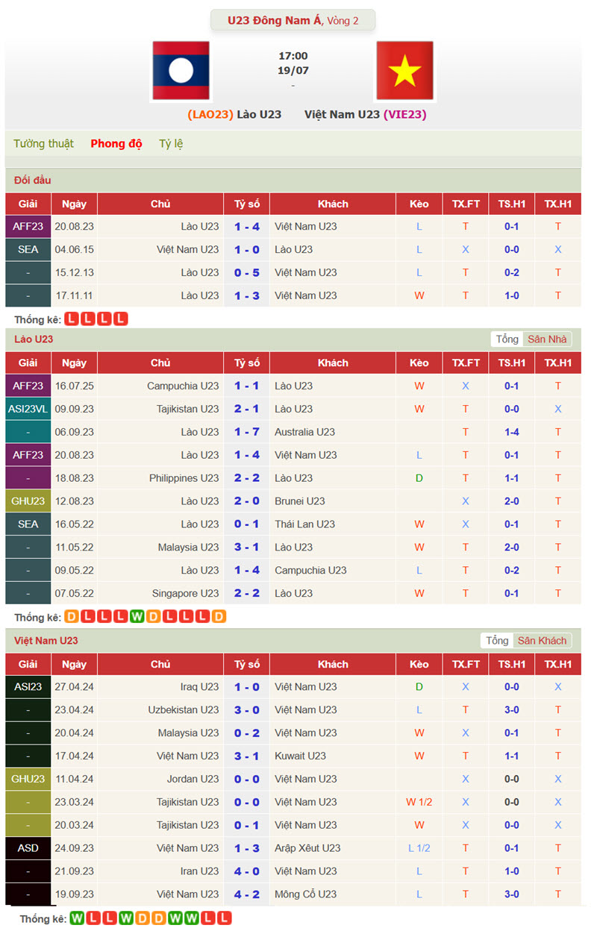
Task: Click the ASD badge dated 24.09.23
Action: (28, 848)
